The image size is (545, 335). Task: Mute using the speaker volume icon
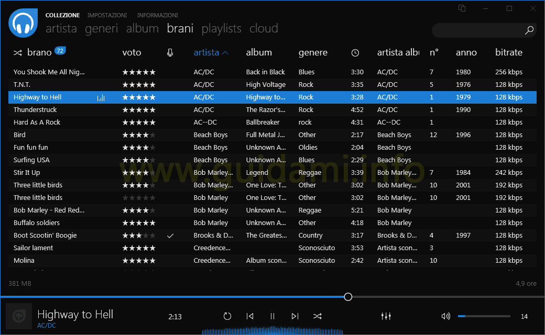445,316
